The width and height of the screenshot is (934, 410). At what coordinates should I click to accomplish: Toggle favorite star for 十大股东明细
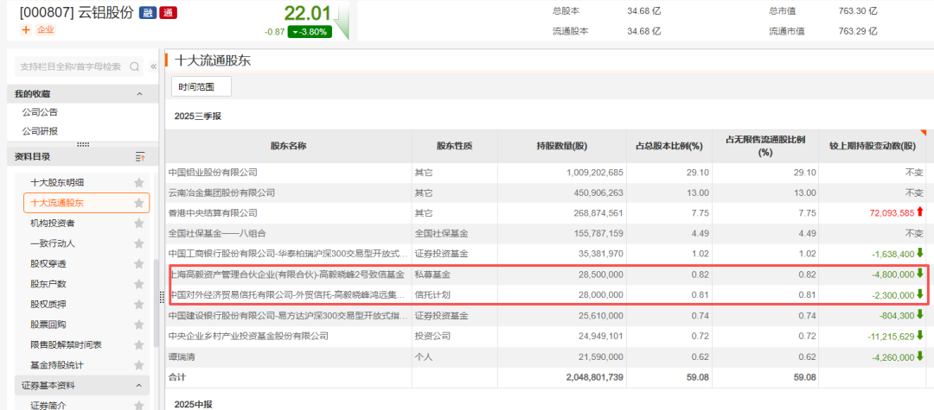138,183
